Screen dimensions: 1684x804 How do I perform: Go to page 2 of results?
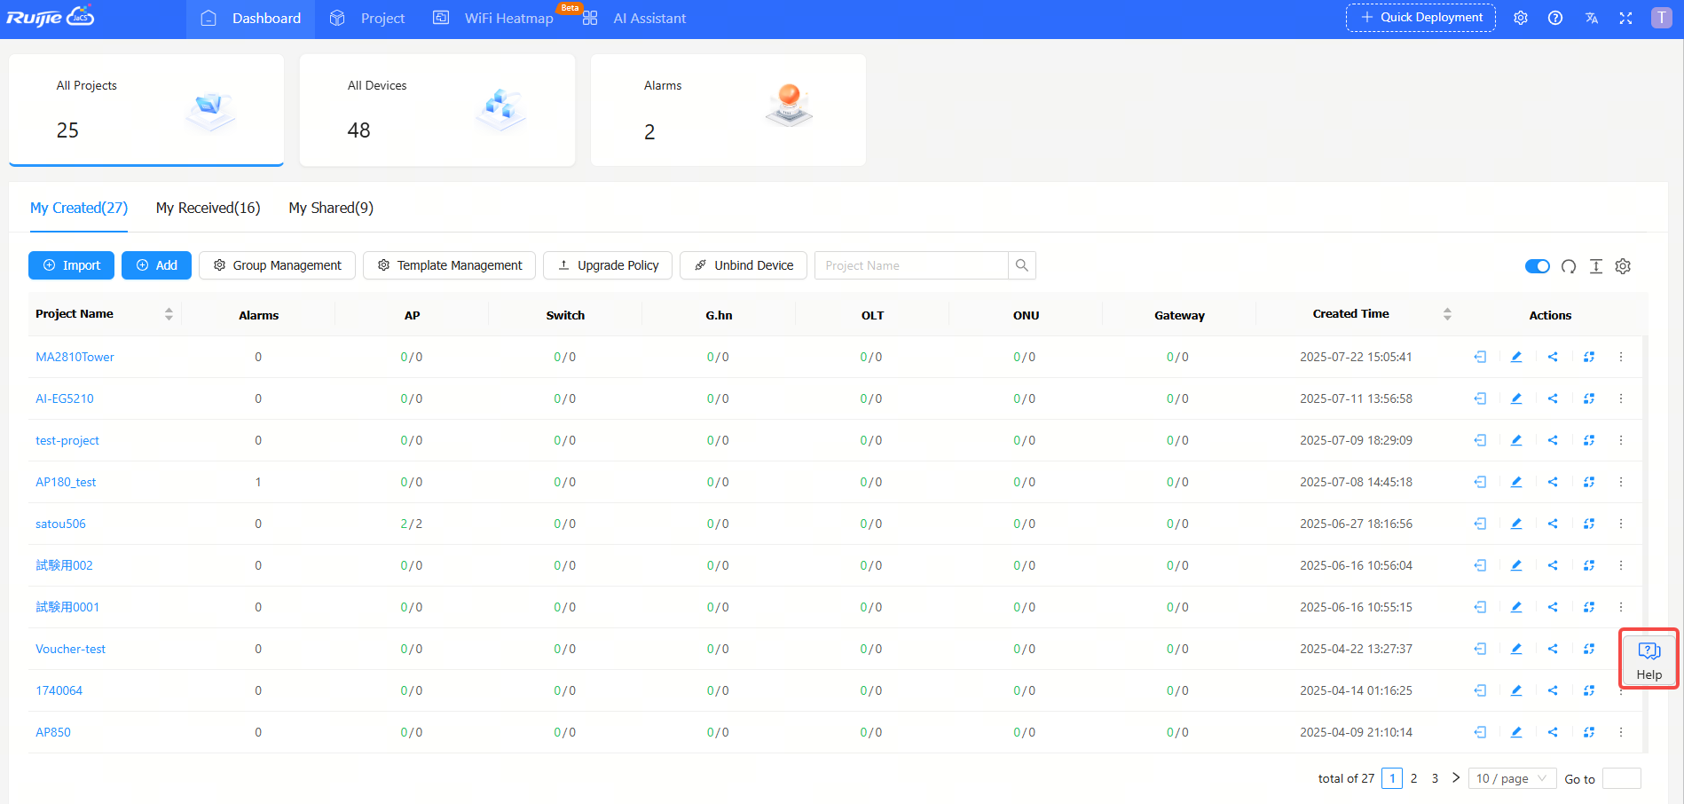pyautogui.click(x=1413, y=778)
